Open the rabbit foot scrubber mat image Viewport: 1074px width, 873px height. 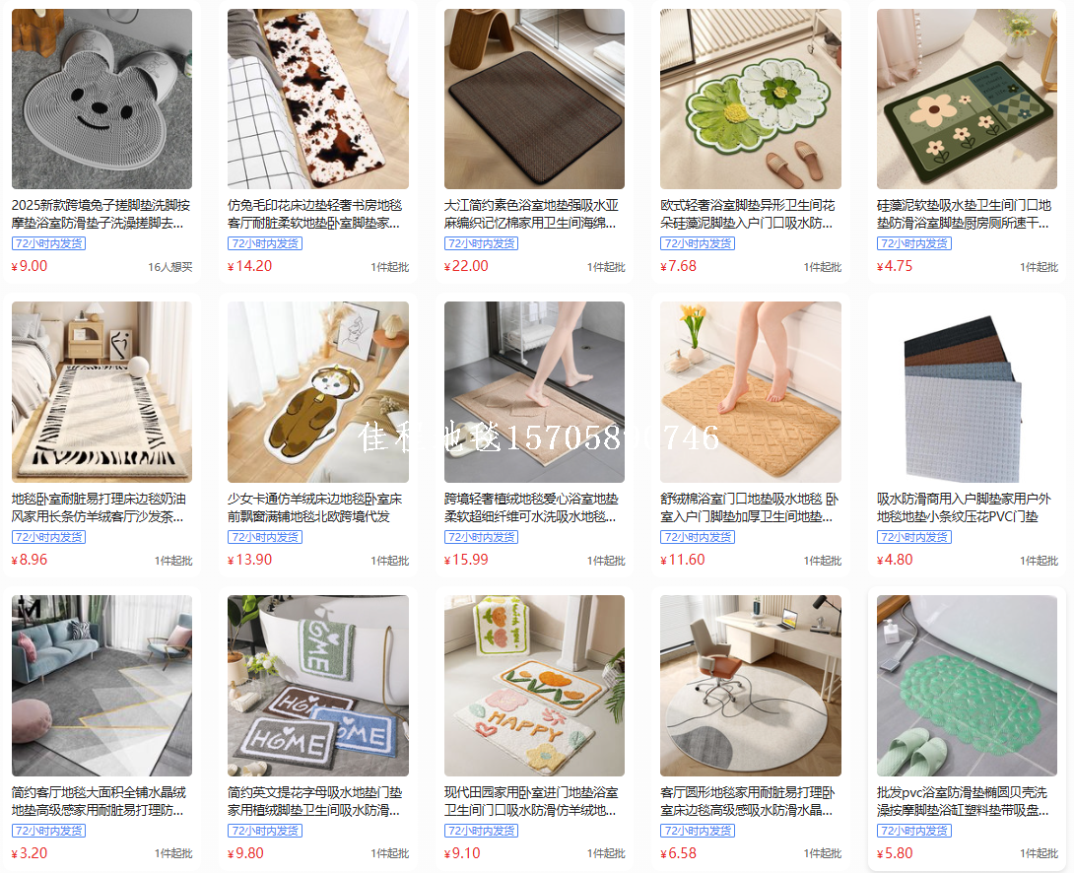(x=102, y=99)
